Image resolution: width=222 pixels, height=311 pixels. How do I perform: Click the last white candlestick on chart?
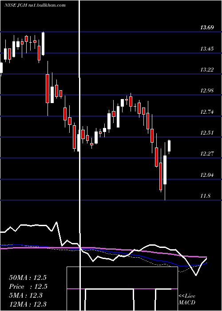(169, 146)
